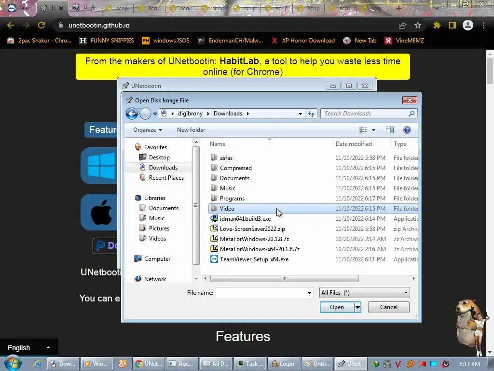Select the Music folder in file list
Image resolution: width=494 pixels, height=371 pixels.
[223, 188]
